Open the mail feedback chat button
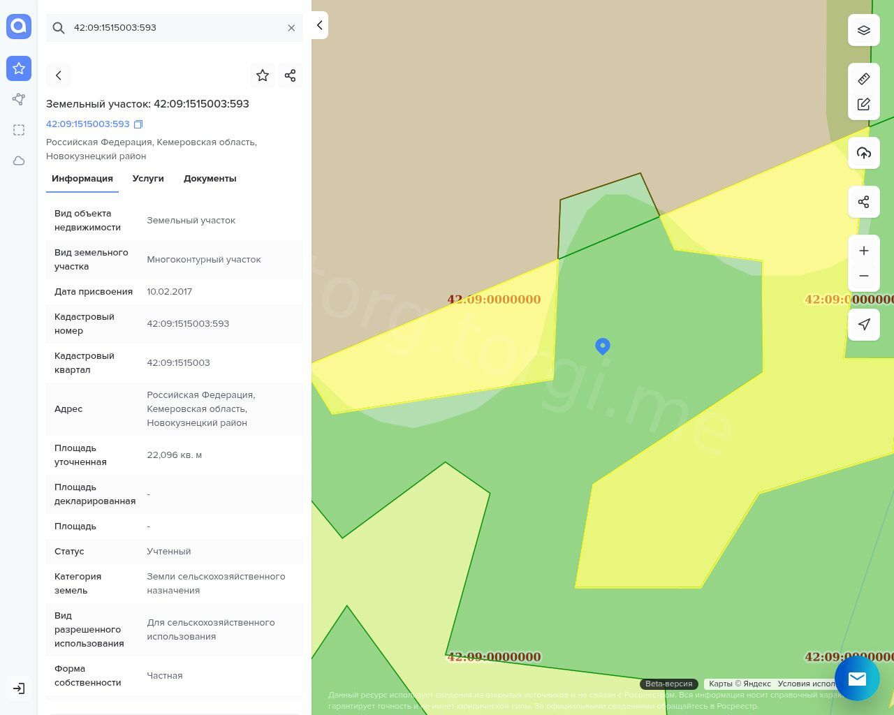This screenshot has width=894, height=715. 856,678
